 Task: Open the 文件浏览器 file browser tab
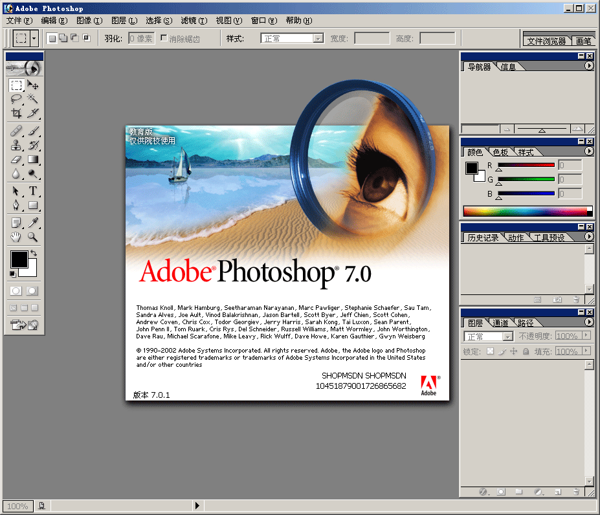pyautogui.click(x=546, y=41)
